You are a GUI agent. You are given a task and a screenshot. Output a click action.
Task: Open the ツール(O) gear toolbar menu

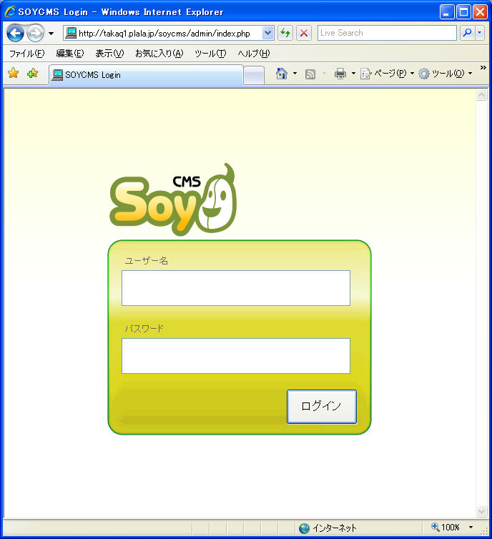coord(446,74)
